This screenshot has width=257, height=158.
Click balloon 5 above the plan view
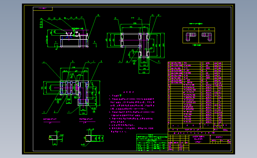[73, 61]
